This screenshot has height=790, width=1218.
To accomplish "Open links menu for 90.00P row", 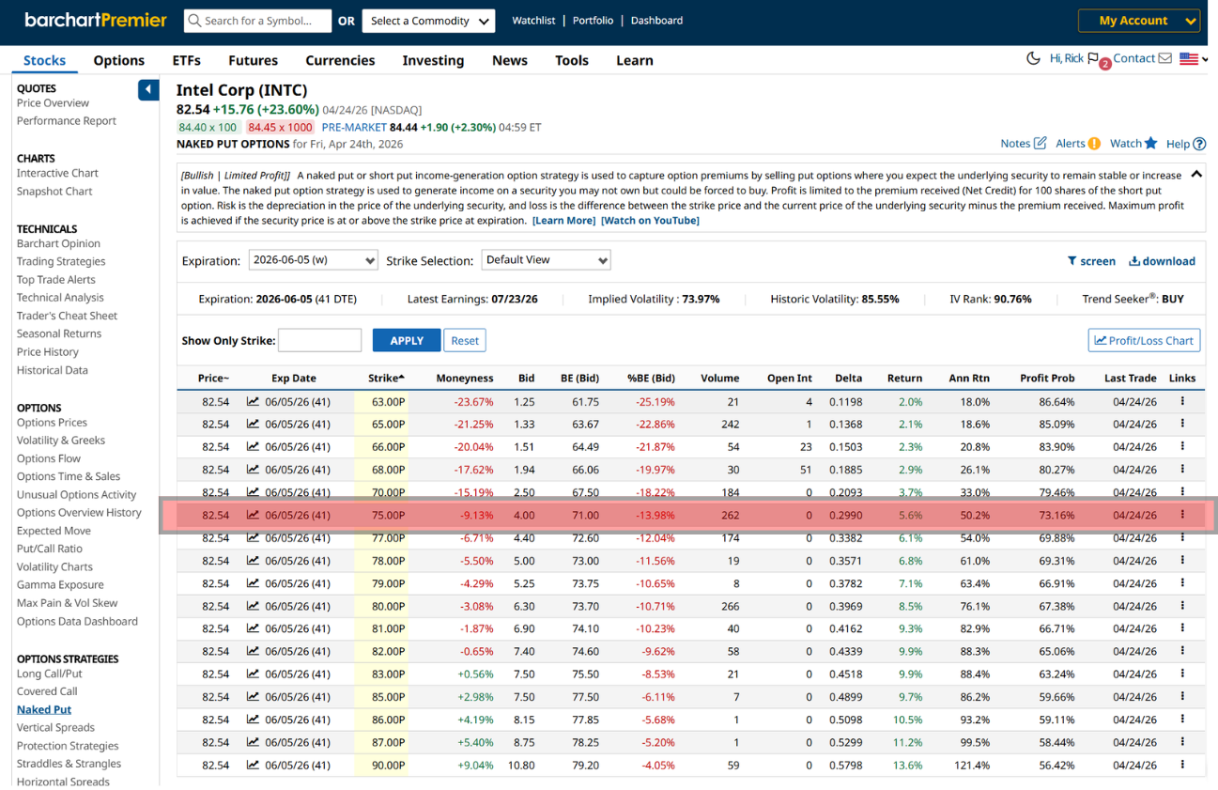I will [x=1182, y=765].
